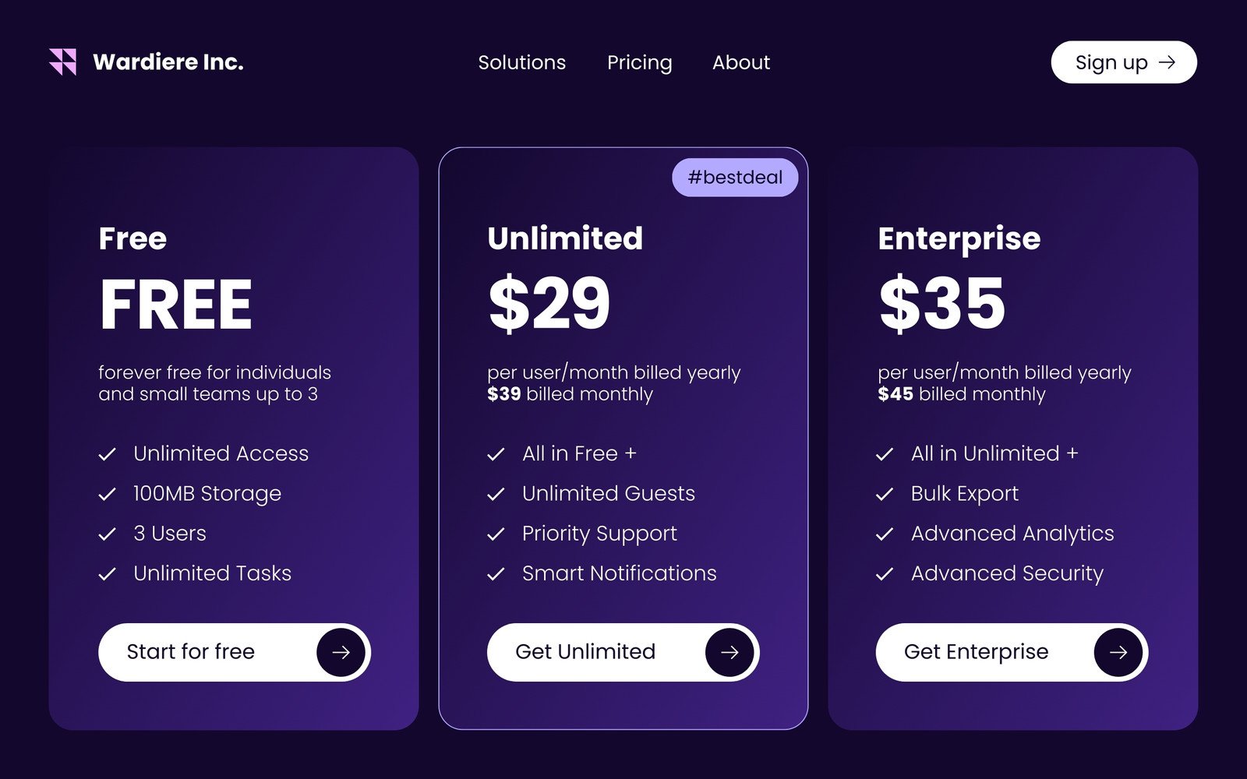Click the checkmark beside 100MB Storage
The image size is (1247, 779).
click(x=107, y=493)
